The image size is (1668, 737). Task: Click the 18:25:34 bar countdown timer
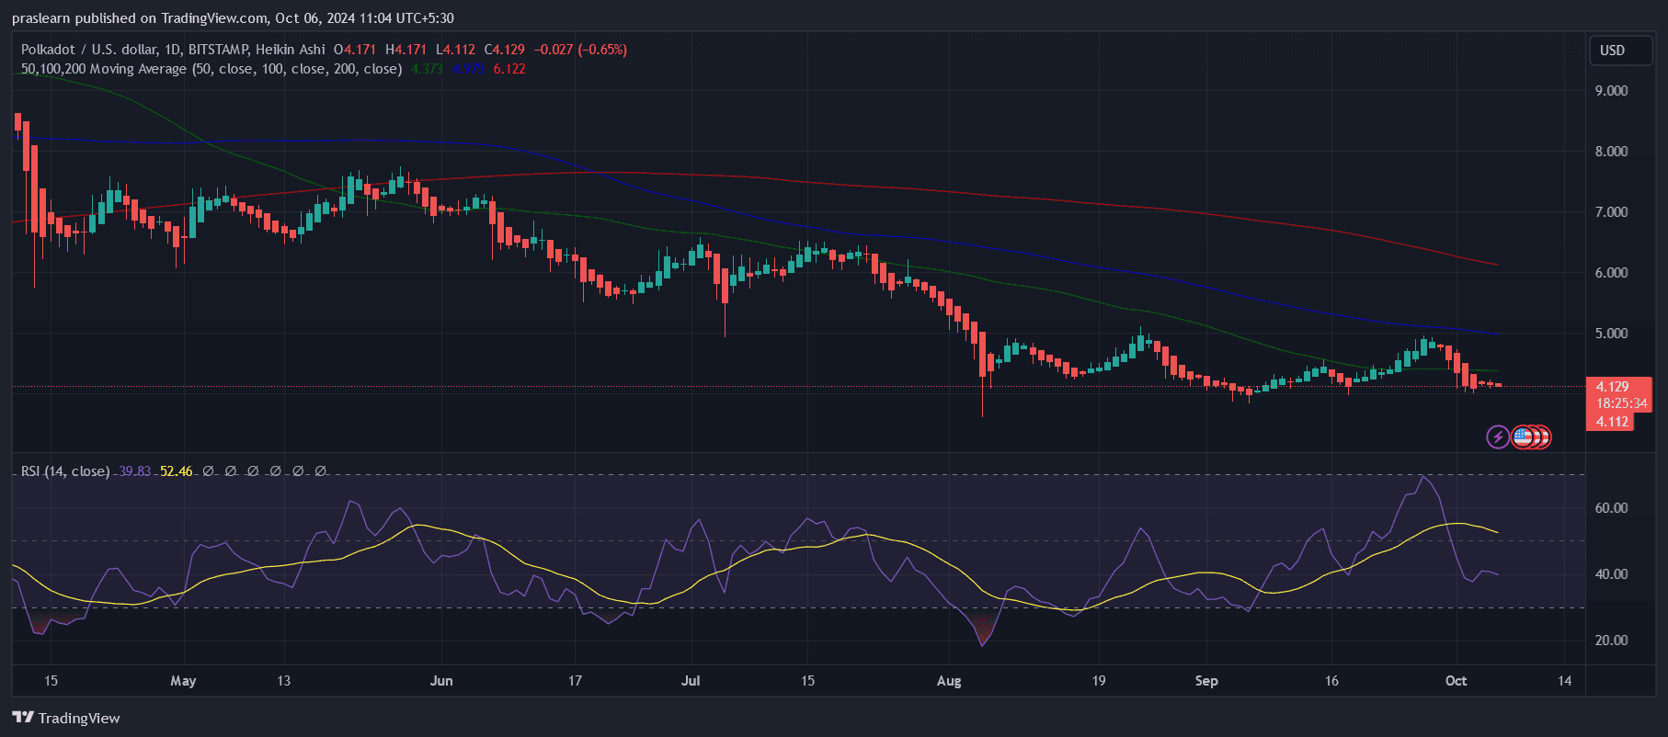(1621, 403)
